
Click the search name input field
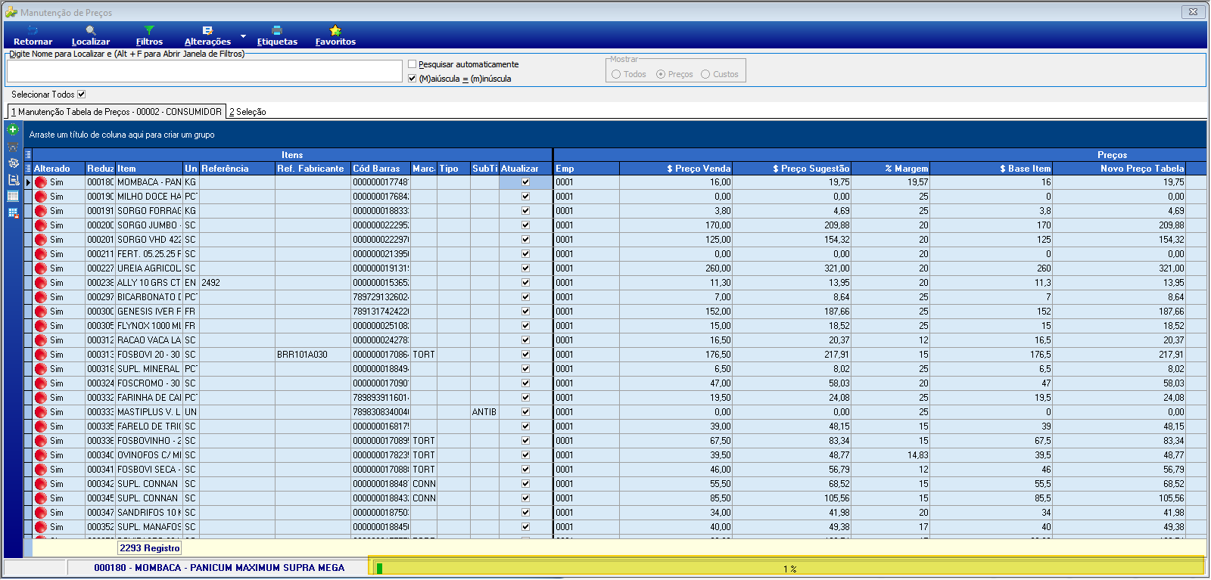(x=204, y=71)
